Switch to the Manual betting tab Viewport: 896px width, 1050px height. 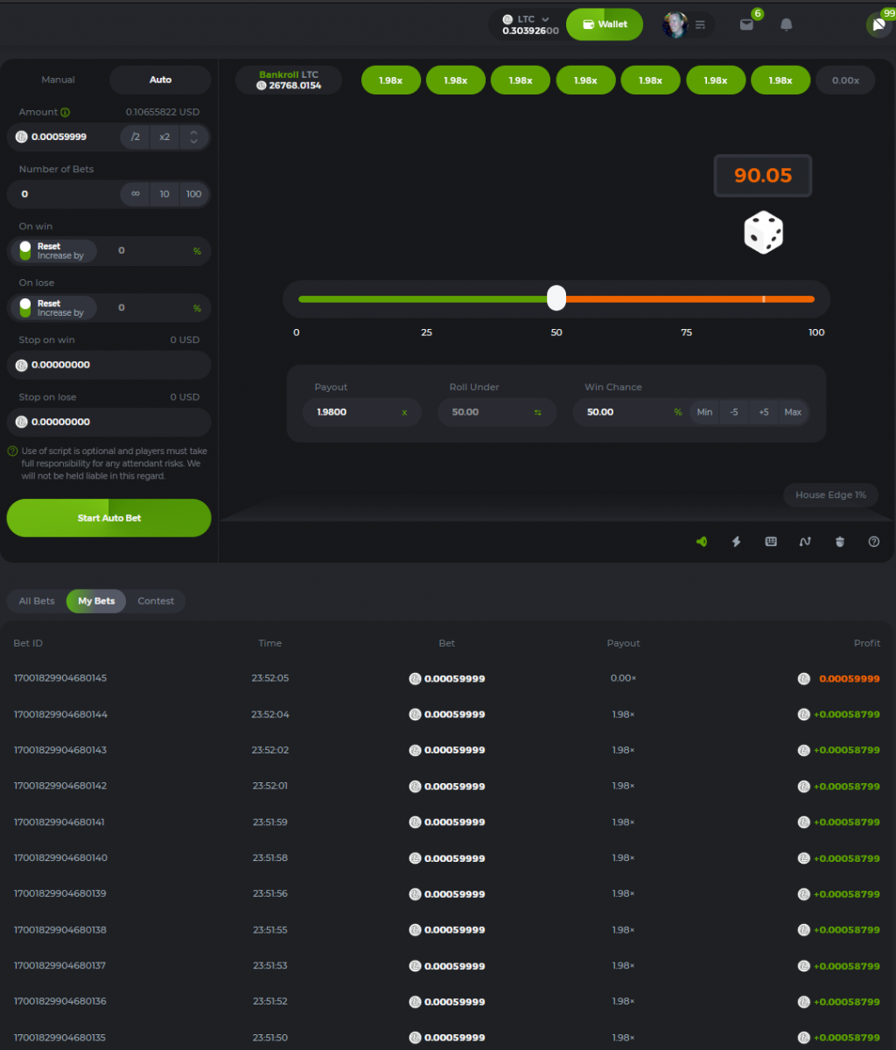click(x=59, y=80)
